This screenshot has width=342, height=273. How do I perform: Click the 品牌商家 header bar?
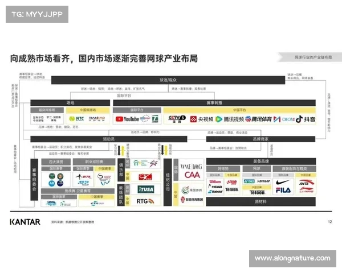click(260, 139)
